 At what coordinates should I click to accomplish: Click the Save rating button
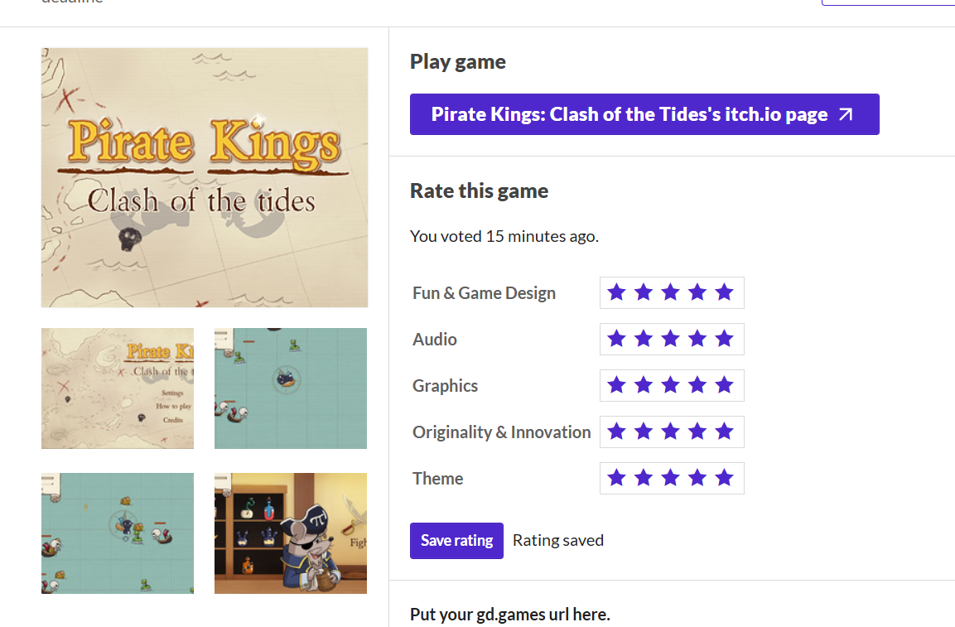pyautogui.click(x=456, y=541)
